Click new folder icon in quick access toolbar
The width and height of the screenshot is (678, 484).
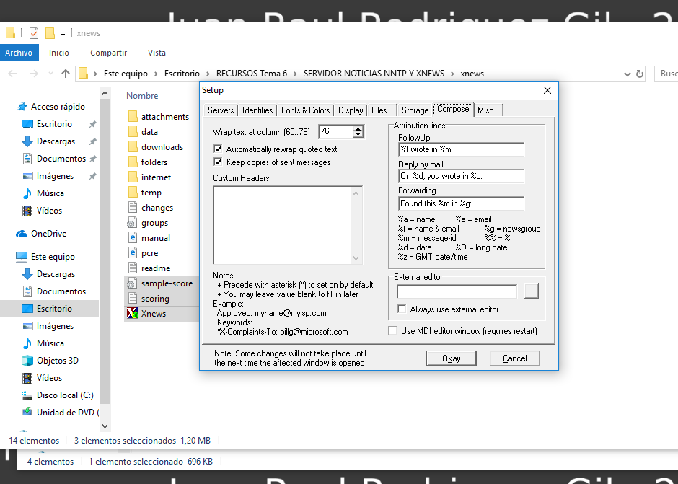(x=50, y=33)
